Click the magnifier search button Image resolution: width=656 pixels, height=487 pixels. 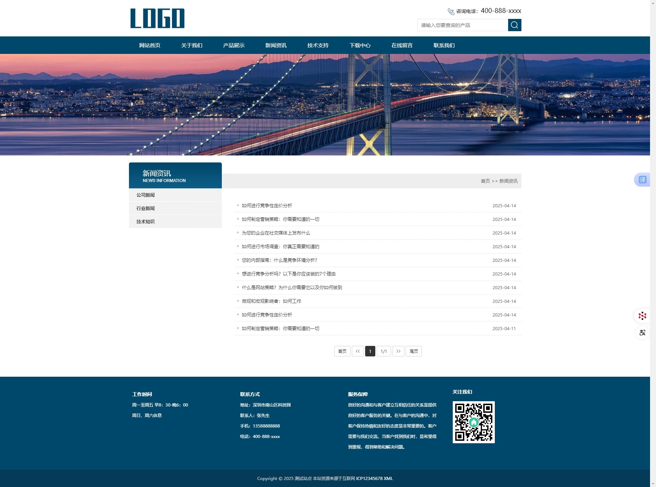point(514,25)
